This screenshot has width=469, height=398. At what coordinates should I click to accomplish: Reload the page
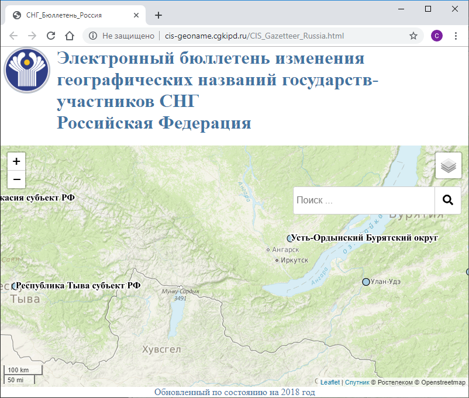click(50, 36)
